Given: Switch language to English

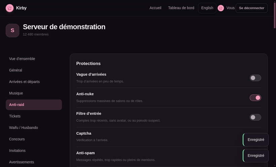Looking at the screenshot, I should (x=207, y=8).
